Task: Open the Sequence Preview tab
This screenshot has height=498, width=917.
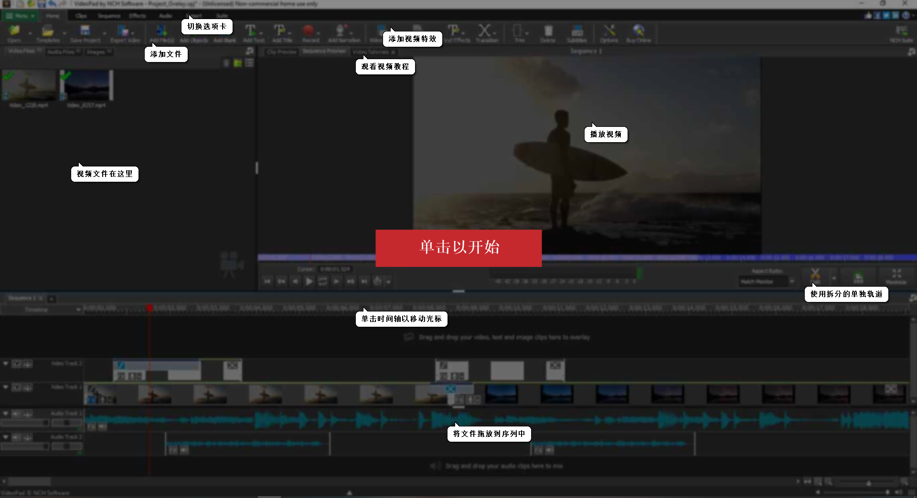Action: point(324,52)
